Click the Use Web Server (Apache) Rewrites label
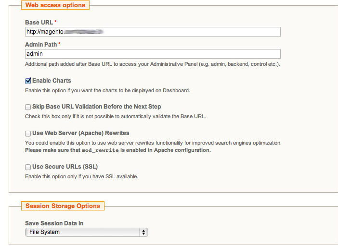Image resolution: width=338 pixels, height=246 pixels. tap(80, 133)
